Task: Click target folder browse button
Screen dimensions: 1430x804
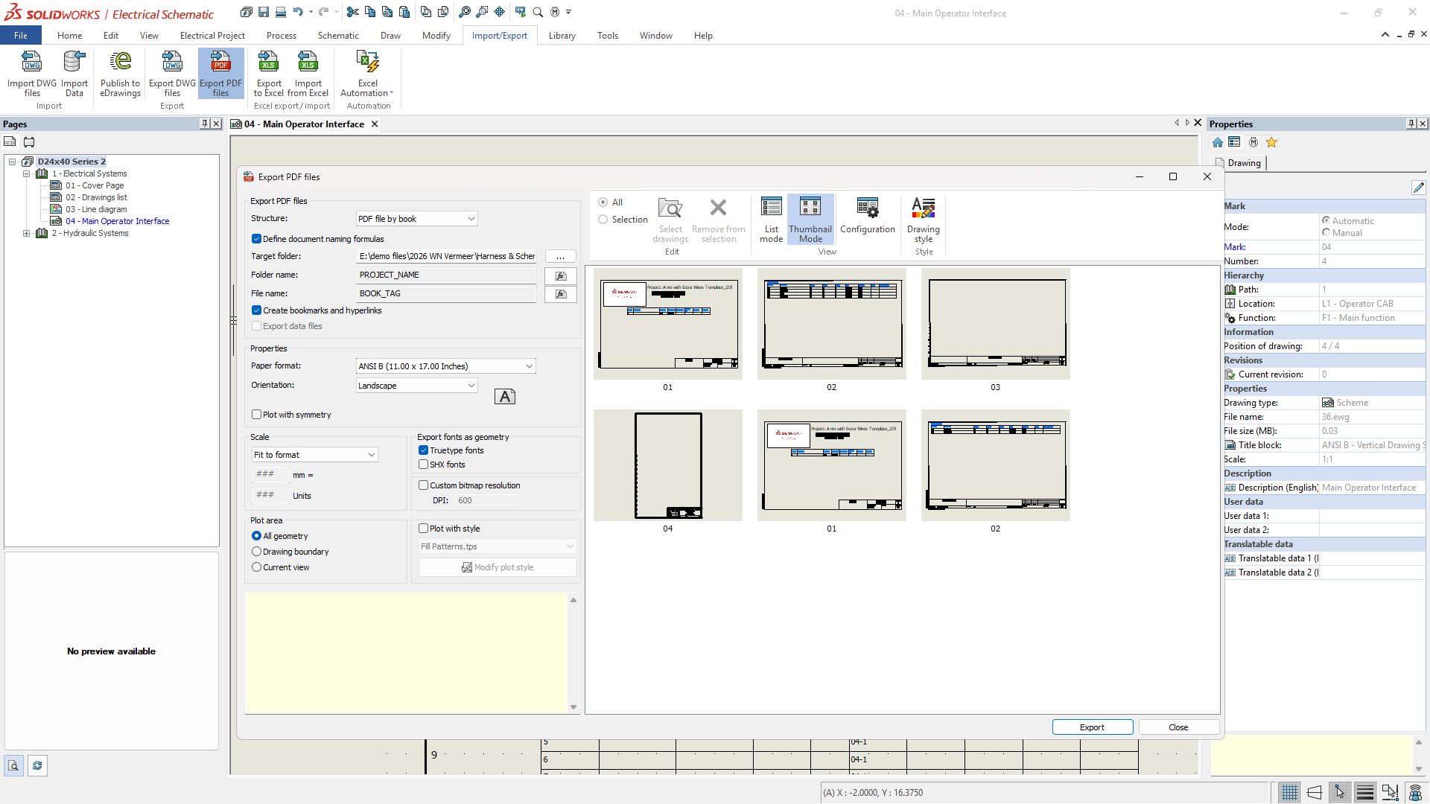Action: pos(560,256)
